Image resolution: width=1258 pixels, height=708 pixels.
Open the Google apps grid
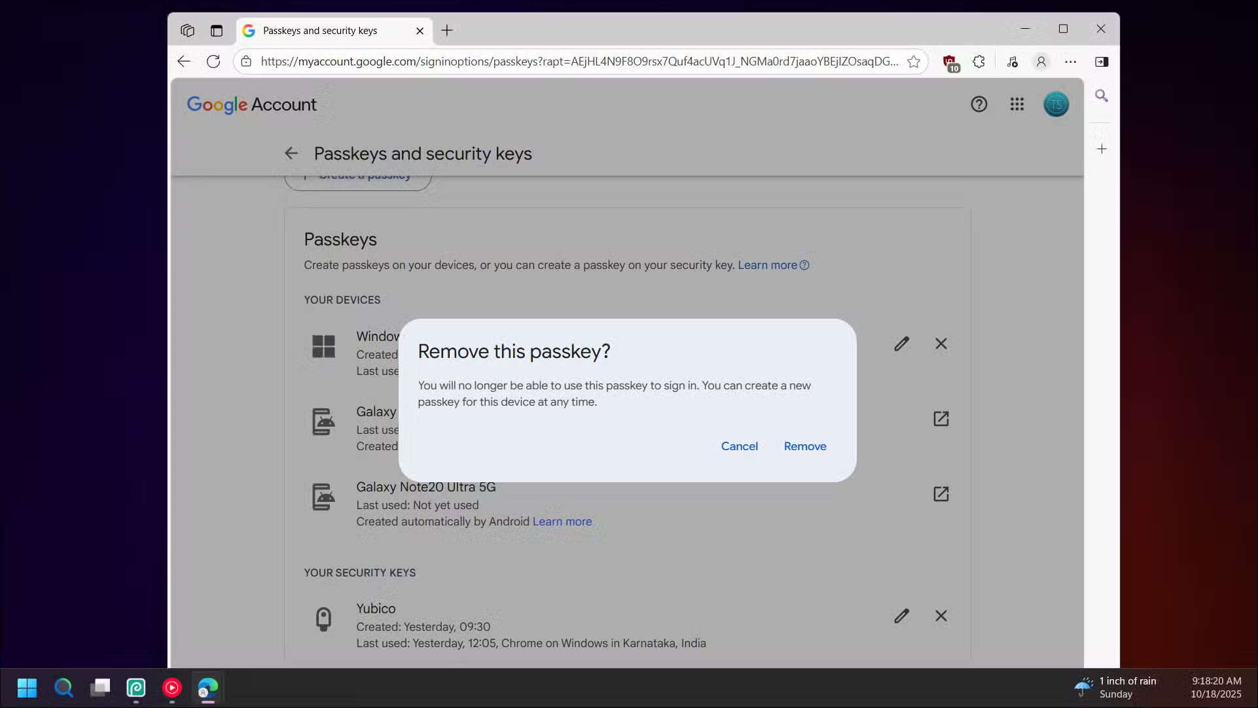(1016, 104)
